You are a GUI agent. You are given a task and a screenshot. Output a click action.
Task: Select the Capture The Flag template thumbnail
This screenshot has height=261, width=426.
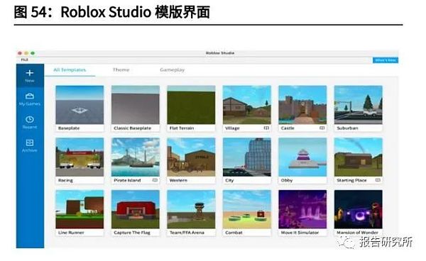coord(136,209)
